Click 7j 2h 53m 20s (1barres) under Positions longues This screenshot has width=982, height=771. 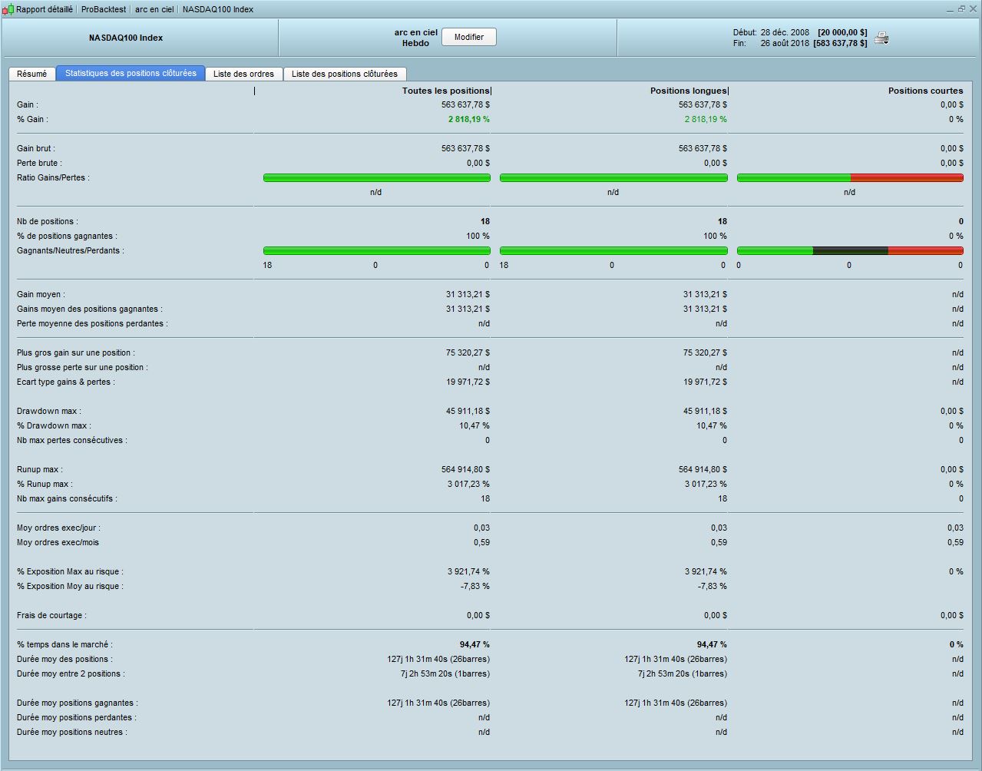coord(683,673)
